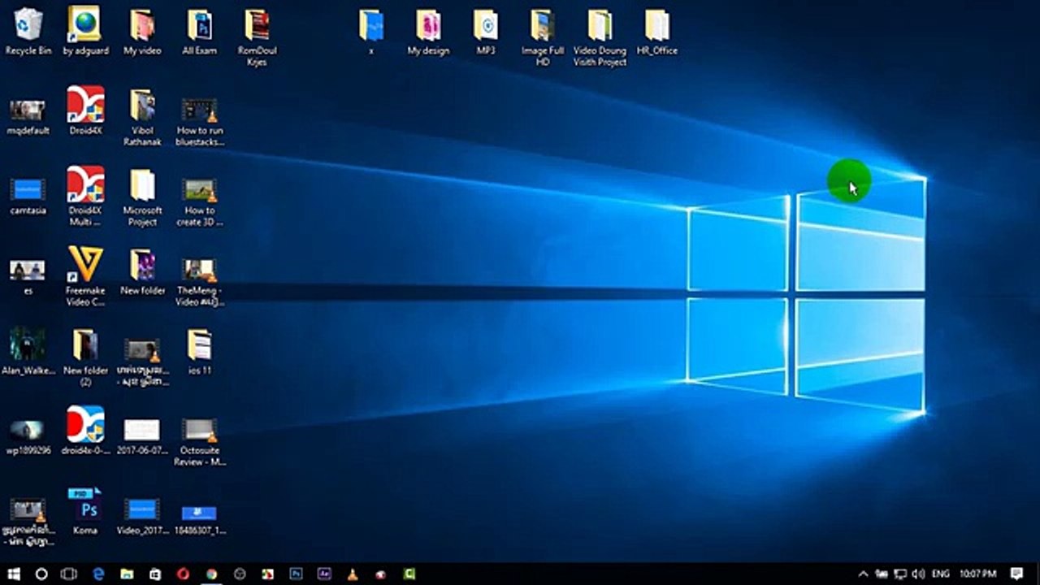
Task: Select the 'How to create 3D' video file
Action: coord(199,202)
